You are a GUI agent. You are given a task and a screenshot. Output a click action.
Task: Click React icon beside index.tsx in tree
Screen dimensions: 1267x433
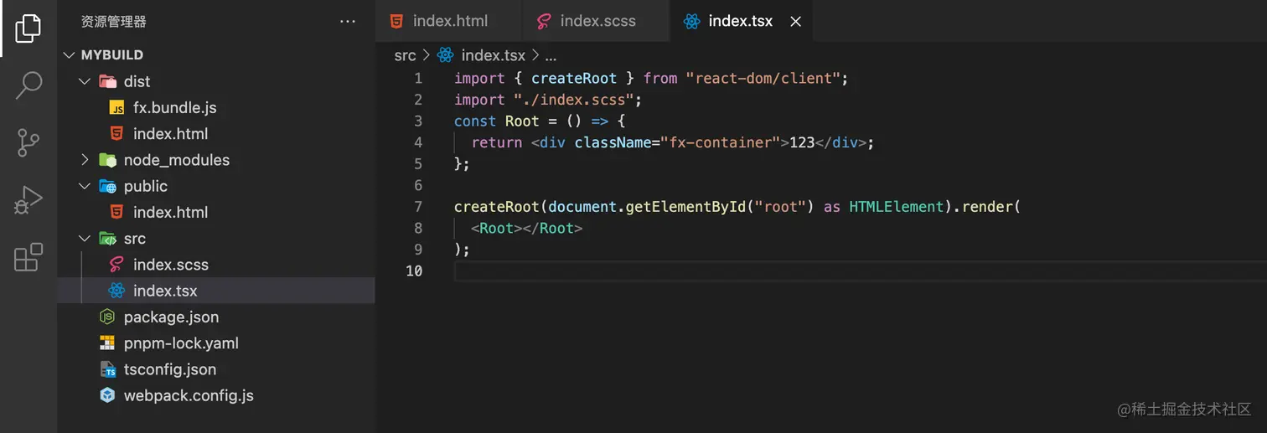click(117, 291)
